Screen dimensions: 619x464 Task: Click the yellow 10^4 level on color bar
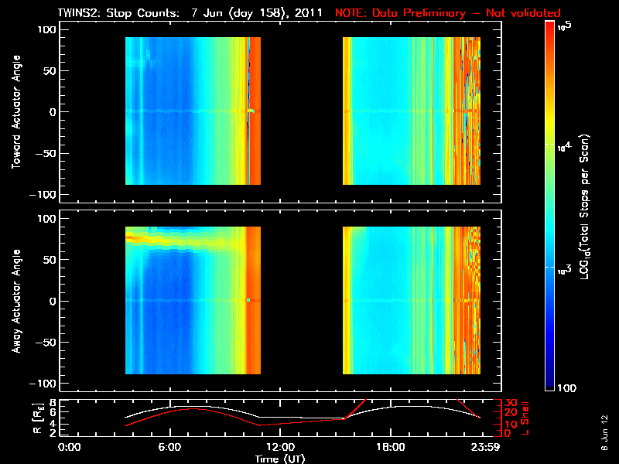click(549, 145)
